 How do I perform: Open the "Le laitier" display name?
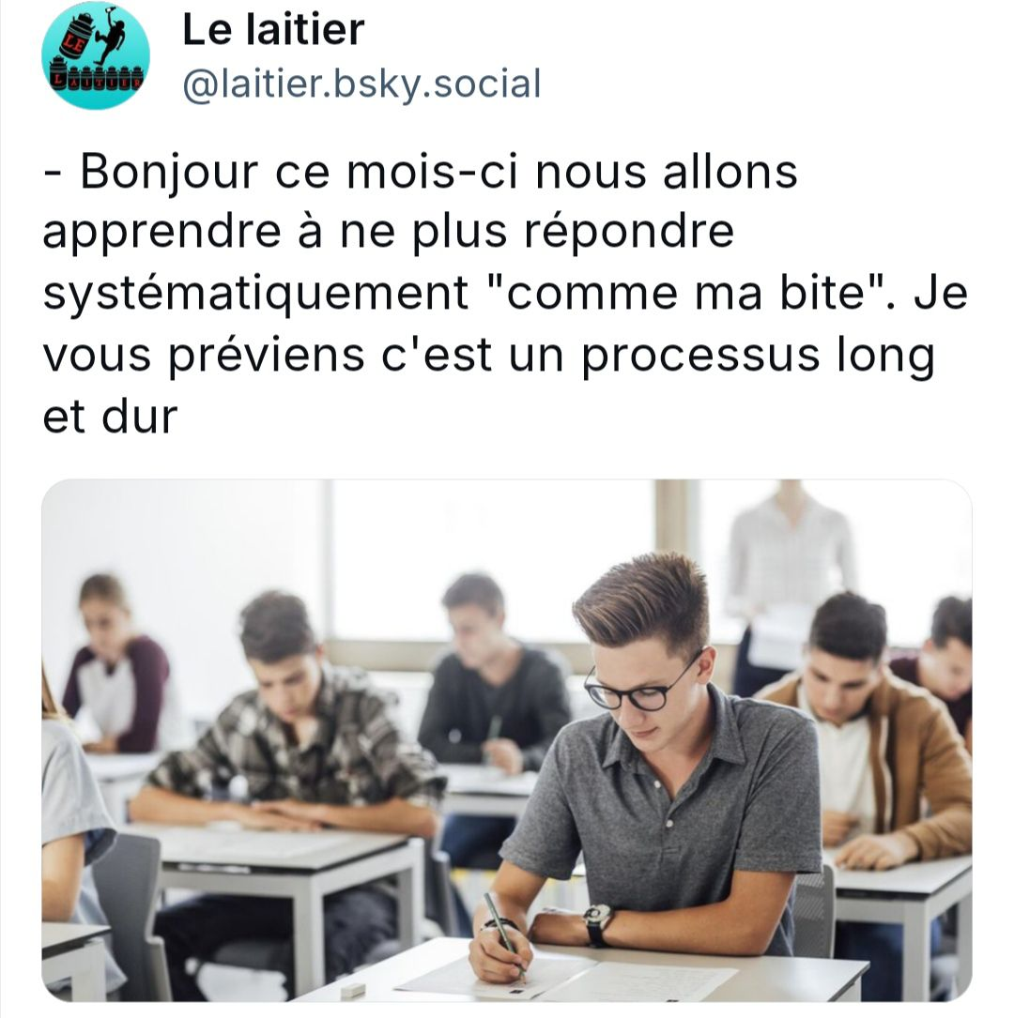click(273, 29)
